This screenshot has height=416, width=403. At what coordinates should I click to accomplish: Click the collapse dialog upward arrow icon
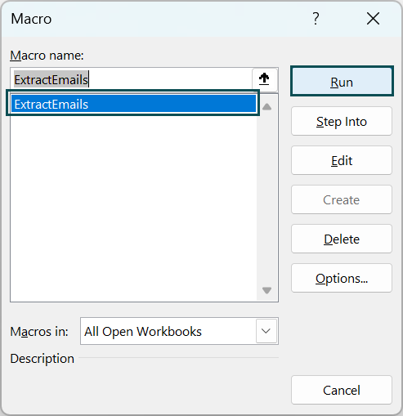coord(264,79)
